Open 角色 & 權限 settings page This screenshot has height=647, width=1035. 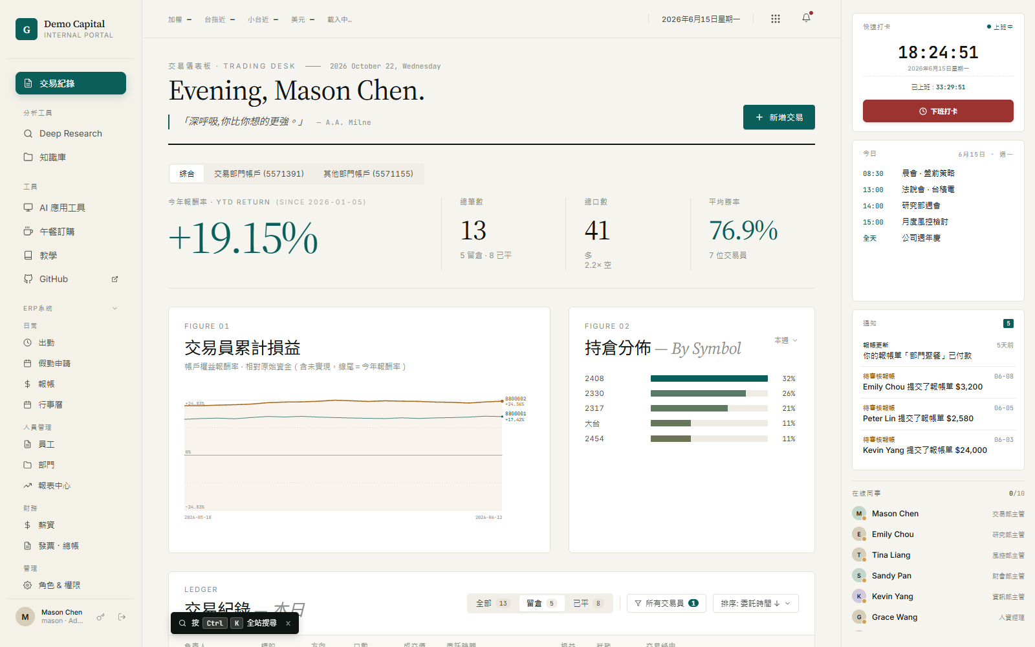point(71,585)
